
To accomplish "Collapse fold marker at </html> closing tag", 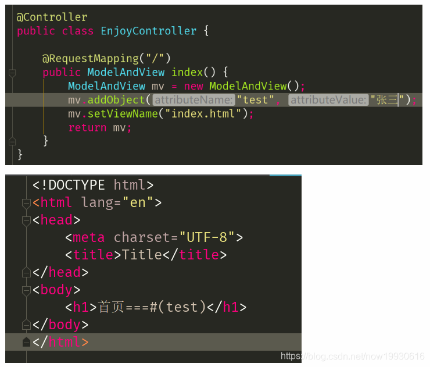I will pos(26,342).
